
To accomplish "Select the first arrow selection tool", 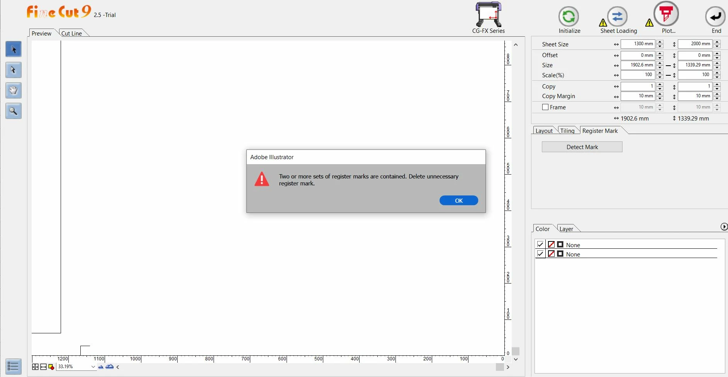I will 14,49.
